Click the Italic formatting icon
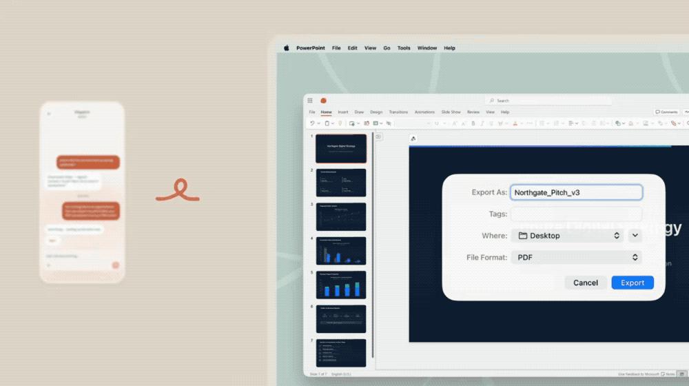The width and height of the screenshot is (689, 386). (x=482, y=123)
